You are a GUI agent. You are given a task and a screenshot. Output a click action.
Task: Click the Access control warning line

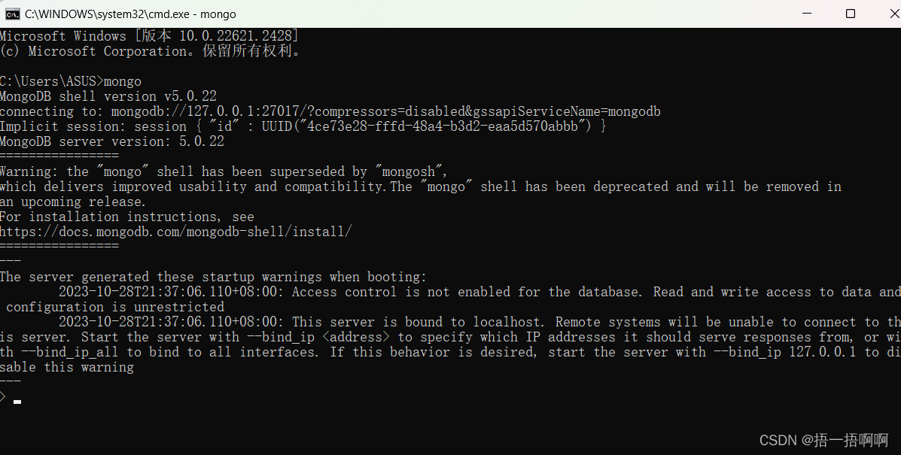452,291
